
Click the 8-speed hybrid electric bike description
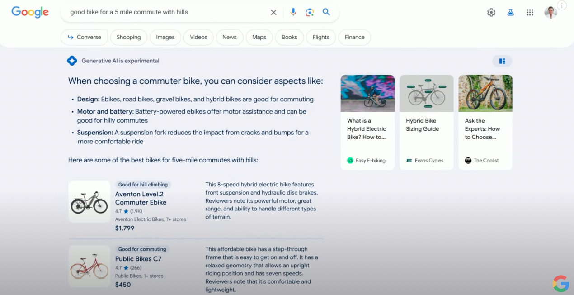pyautogui.click(x=262, y=200)
